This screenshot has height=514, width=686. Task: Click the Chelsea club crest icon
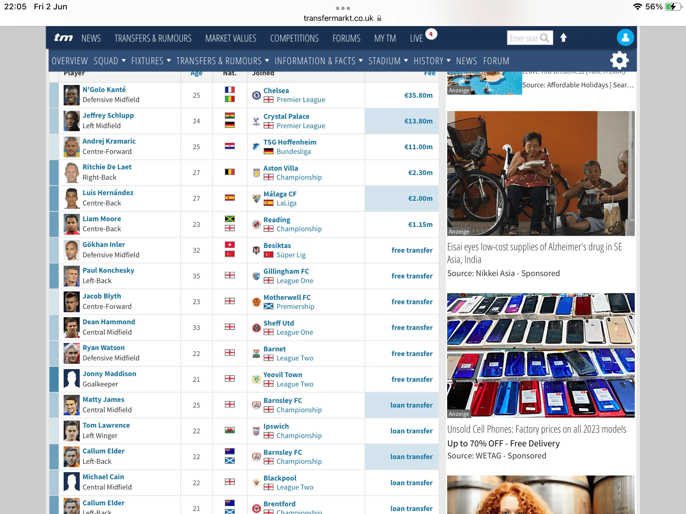pyautogui.click(x=257, y=95)
